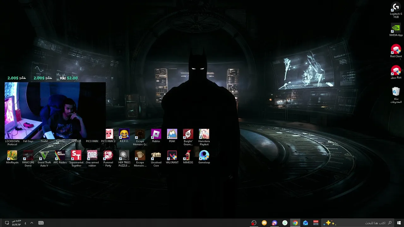
Task: Select the NVIDIA App desktop icon
Action: [x=396, y=30]
